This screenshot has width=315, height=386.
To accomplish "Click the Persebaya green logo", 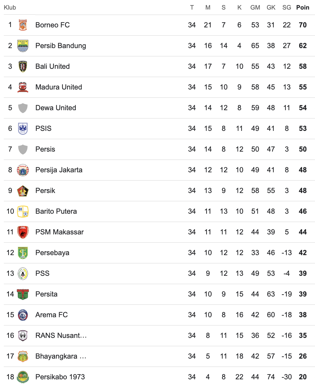I will coord(23,253).
